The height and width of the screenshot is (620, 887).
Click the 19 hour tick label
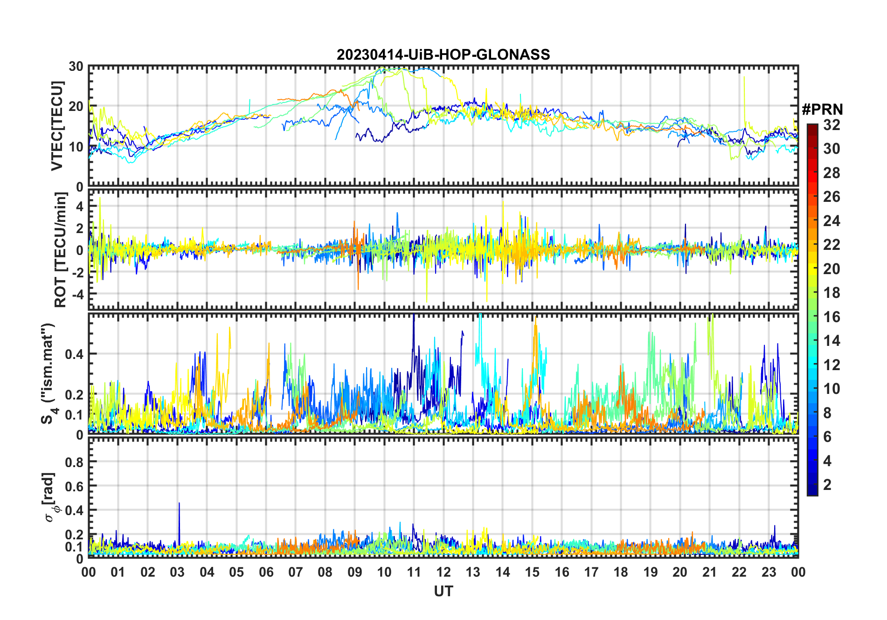pos(651,572)
